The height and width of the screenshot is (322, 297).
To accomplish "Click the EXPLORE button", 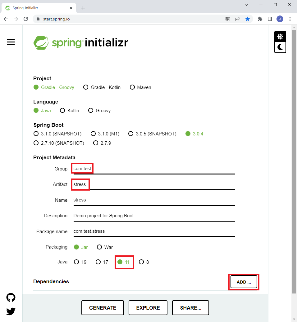I will (148, 308).
